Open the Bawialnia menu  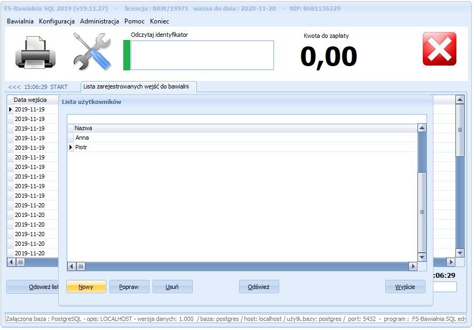click(x=20, y=21)
